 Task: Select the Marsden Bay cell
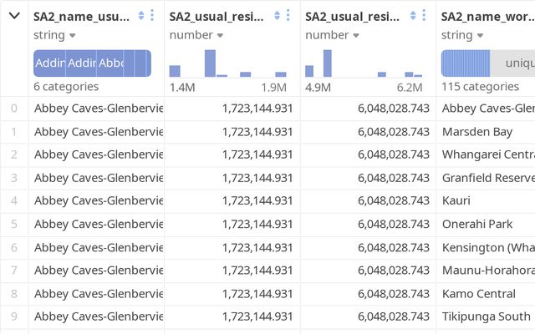[477, 131]
